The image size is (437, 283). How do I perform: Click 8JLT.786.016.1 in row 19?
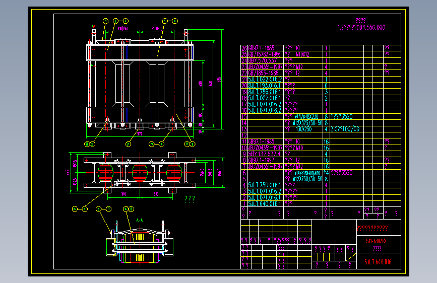click(265, 92)
